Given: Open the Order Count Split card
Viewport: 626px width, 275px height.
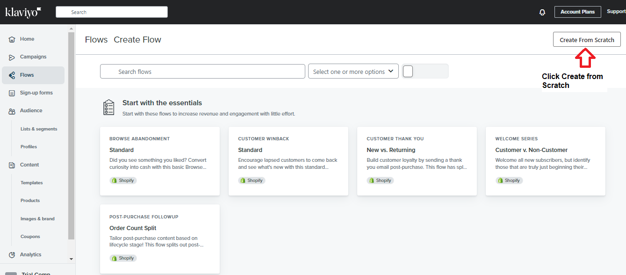Looking at the screenshot, I should 160,239.
